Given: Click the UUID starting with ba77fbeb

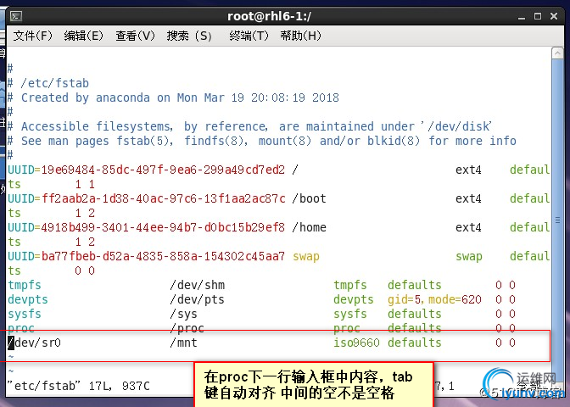Looking at the screenshot, I should pos(163,256).
